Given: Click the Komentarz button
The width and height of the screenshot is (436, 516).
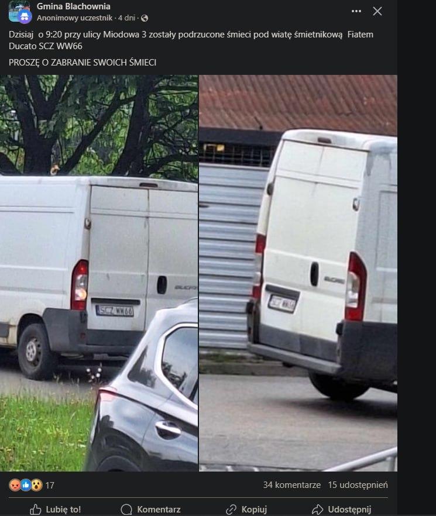Looking at the screenshot, I should coord(151,510).
